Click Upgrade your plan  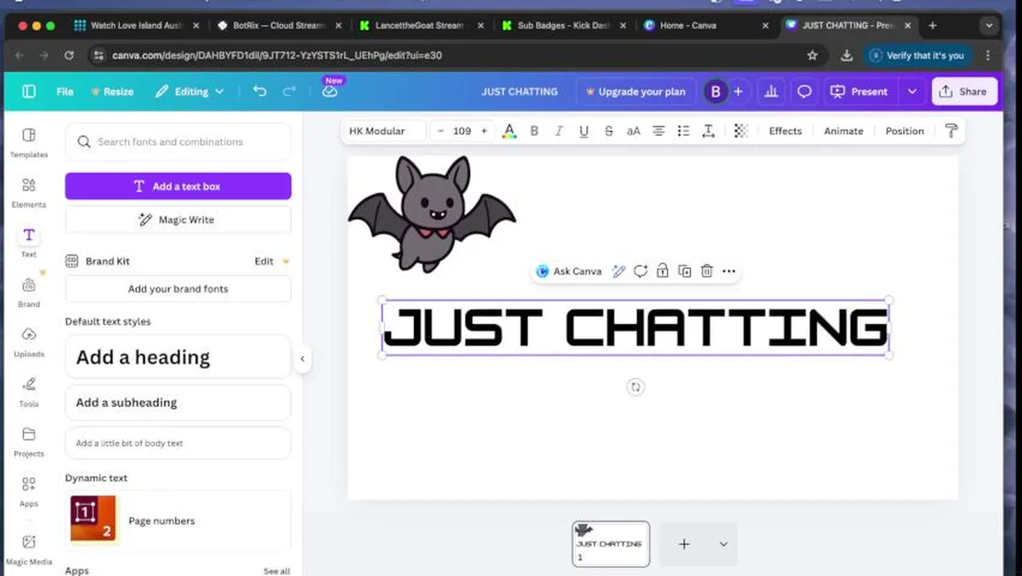pos(635,91)
